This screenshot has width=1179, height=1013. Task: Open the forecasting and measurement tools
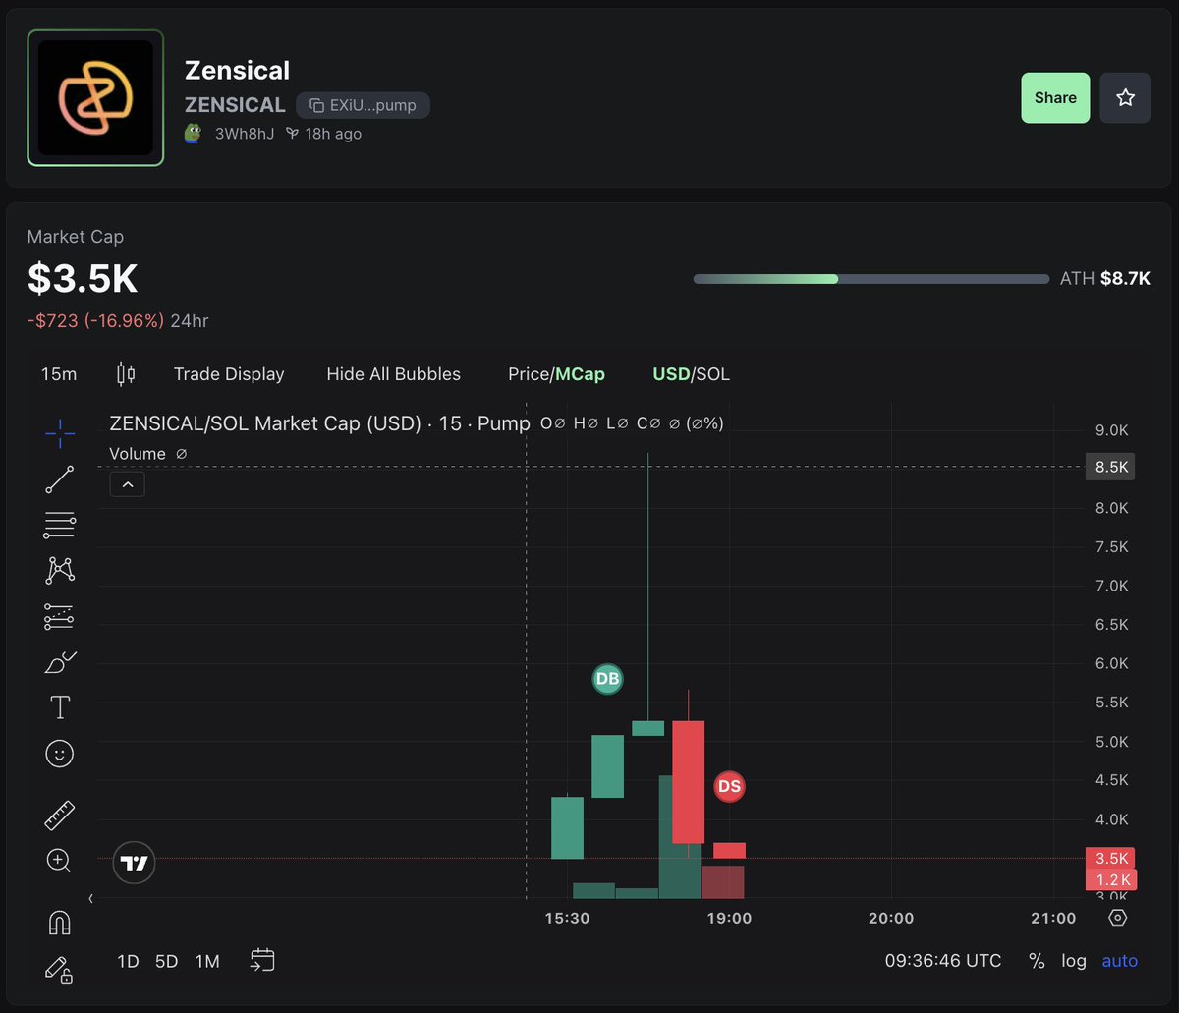[60, 617]
